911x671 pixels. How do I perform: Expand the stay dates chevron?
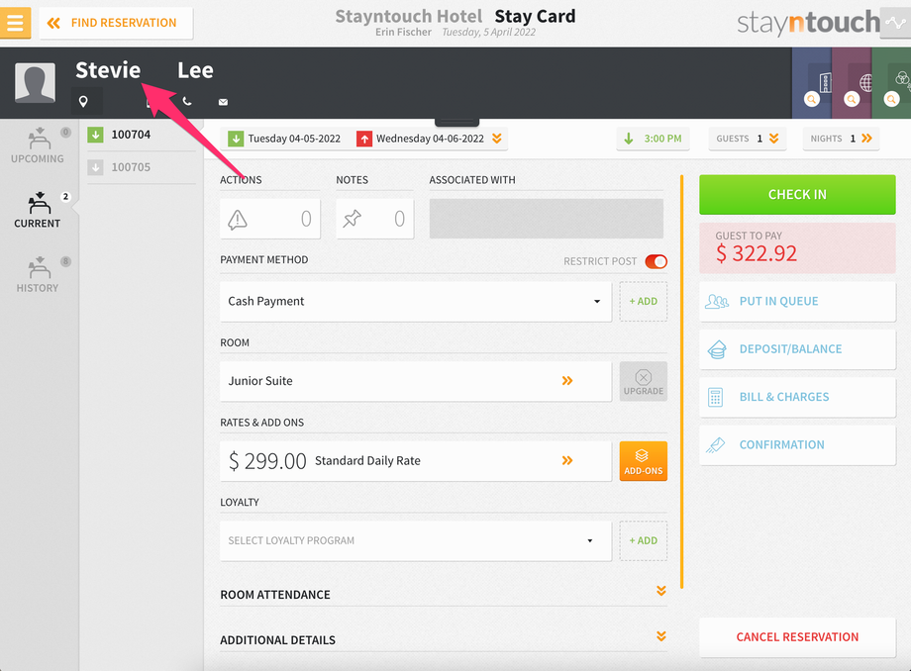point(497,139)
